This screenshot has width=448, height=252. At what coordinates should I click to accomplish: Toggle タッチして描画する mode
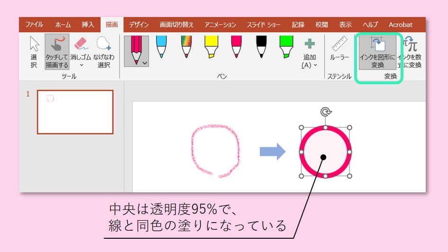(57, 52)
